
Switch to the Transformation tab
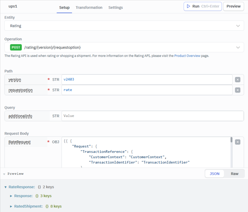pos(89,7)
